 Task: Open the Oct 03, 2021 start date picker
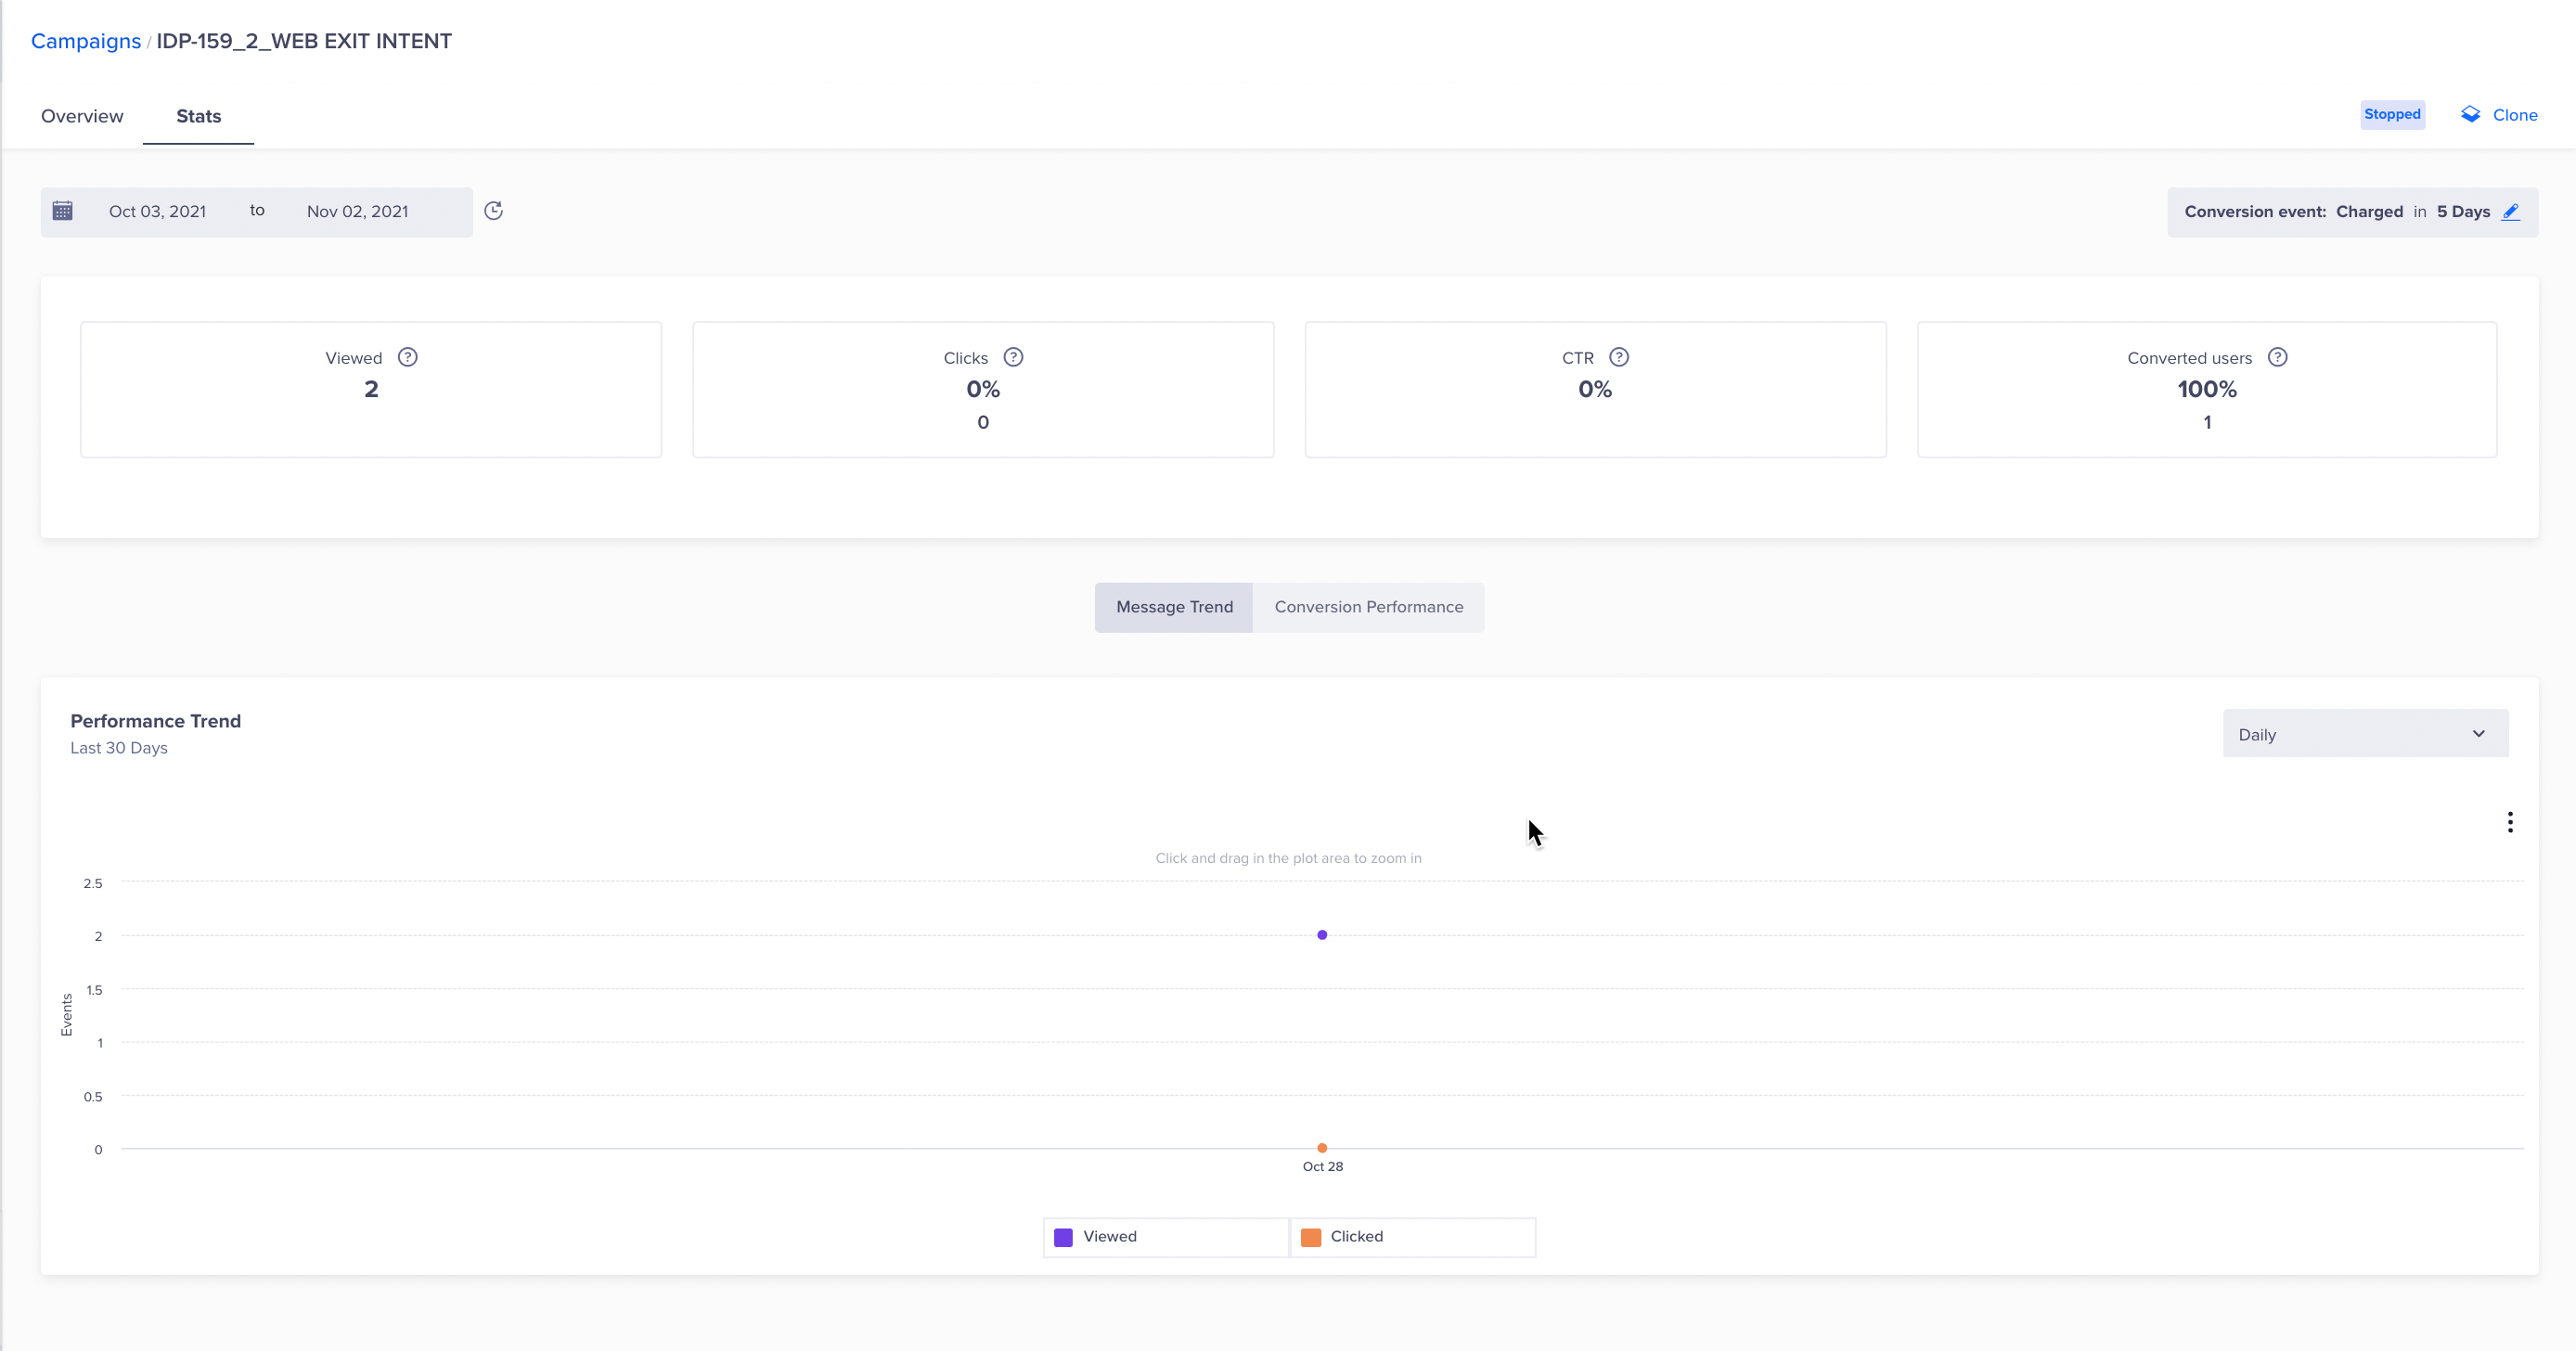tap(157, 212)
